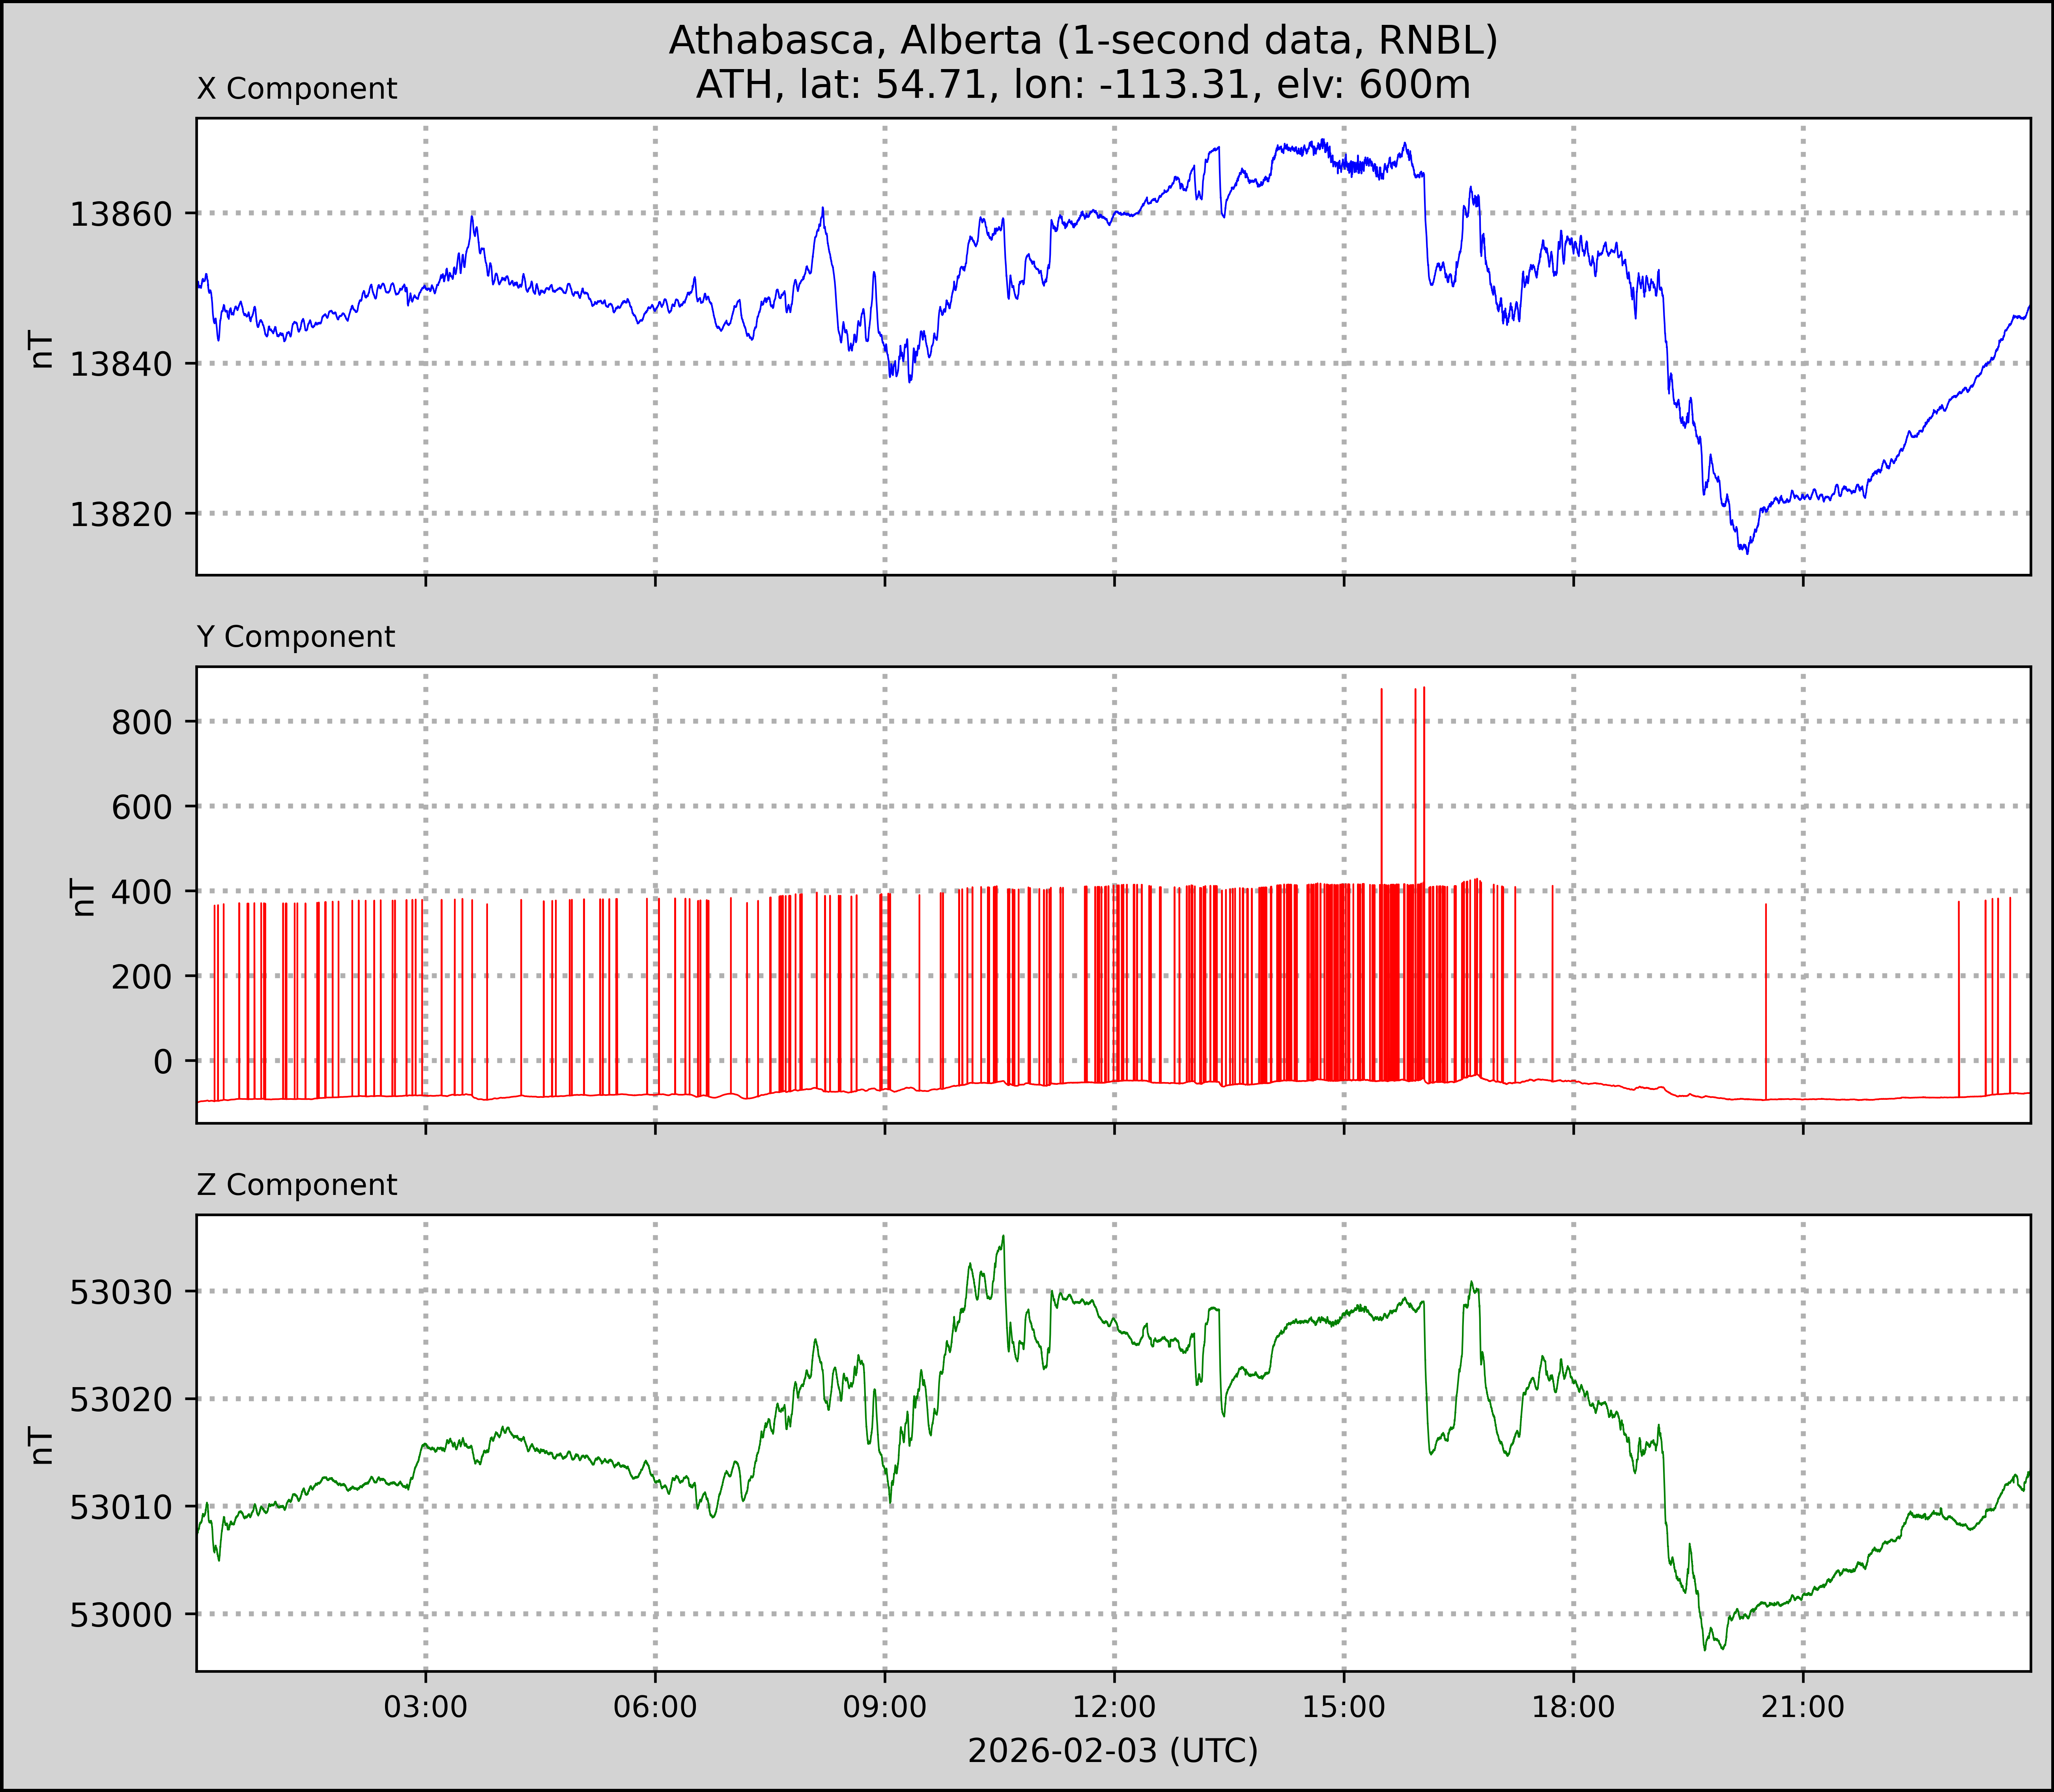Click the X Component panel label
The image size is (2054, 1792).
click(x=297, y=89)
